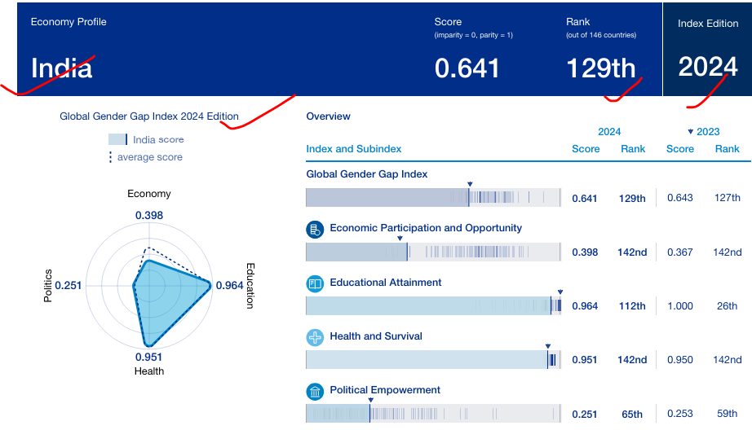Click the Education axis label on radar

pos(250,286)
